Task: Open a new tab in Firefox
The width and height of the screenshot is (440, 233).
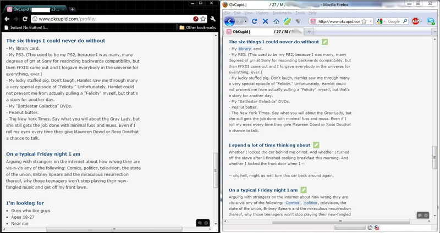Action: tap(309, 32)
